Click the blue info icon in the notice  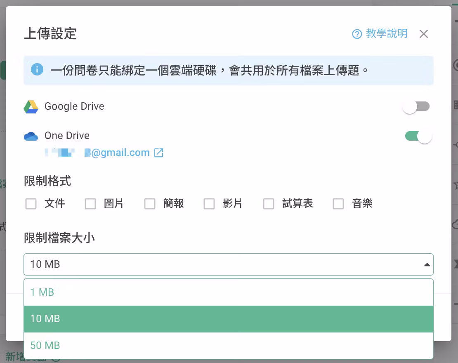coord(37,69)
